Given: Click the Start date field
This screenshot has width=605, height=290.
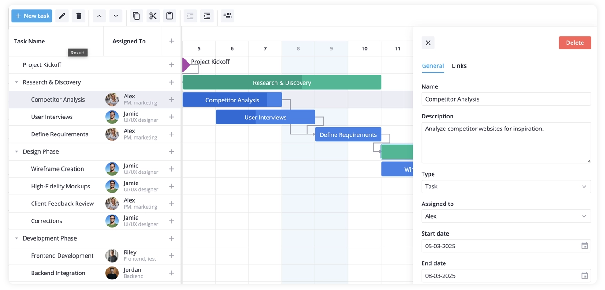Looking at the screenshot, I should [x=506, y=246].
